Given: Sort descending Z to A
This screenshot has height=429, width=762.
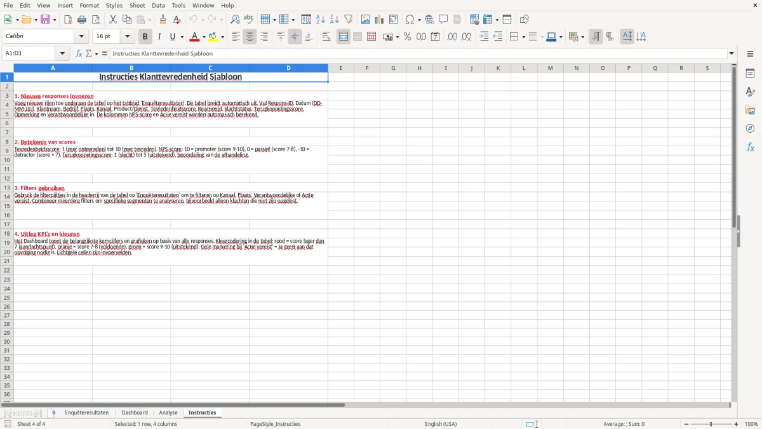Looking at the screenshot, I should point(335,20).
